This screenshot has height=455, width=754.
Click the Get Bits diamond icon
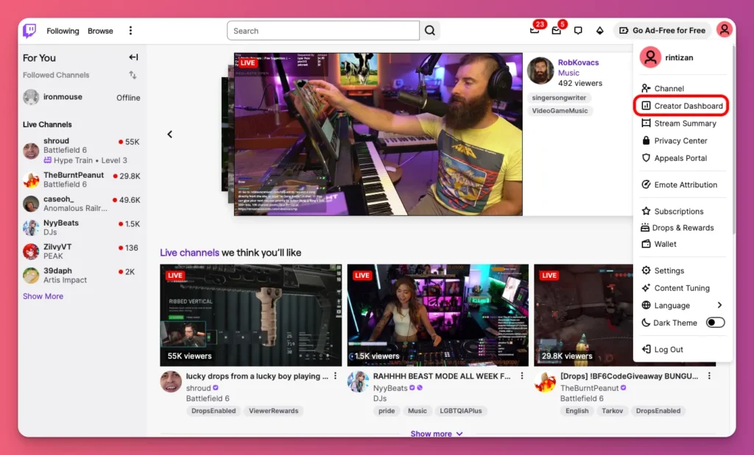point(599,31)
